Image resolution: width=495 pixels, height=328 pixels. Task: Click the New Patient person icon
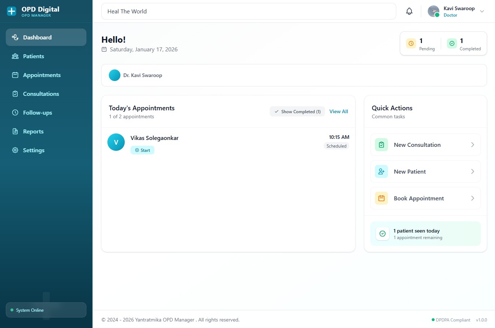click(x=381, y=171)
